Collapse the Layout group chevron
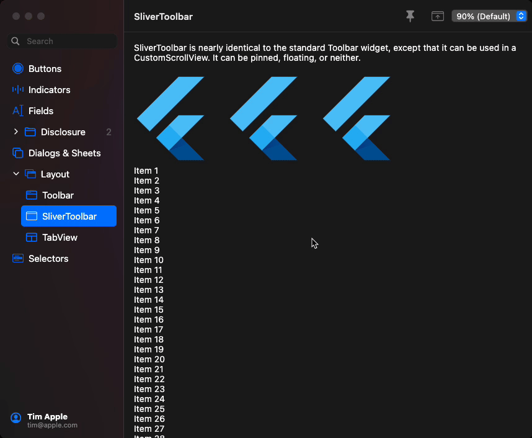 point(16,174)
